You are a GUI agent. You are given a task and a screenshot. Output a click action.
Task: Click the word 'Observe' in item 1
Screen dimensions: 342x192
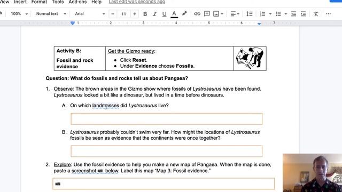(63, 89)
